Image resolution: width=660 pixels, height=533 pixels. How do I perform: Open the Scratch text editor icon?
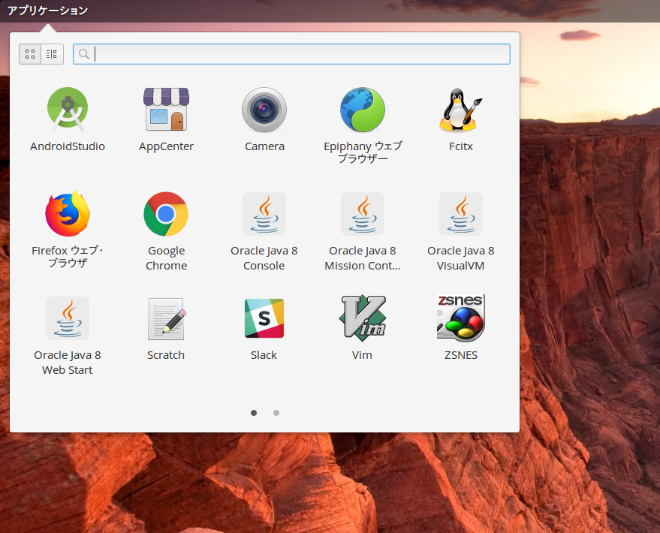click(x=166, y=318)
